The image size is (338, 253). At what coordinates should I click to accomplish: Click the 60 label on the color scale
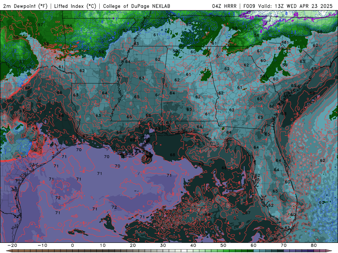pyautogui.click(x=253, y=245)
